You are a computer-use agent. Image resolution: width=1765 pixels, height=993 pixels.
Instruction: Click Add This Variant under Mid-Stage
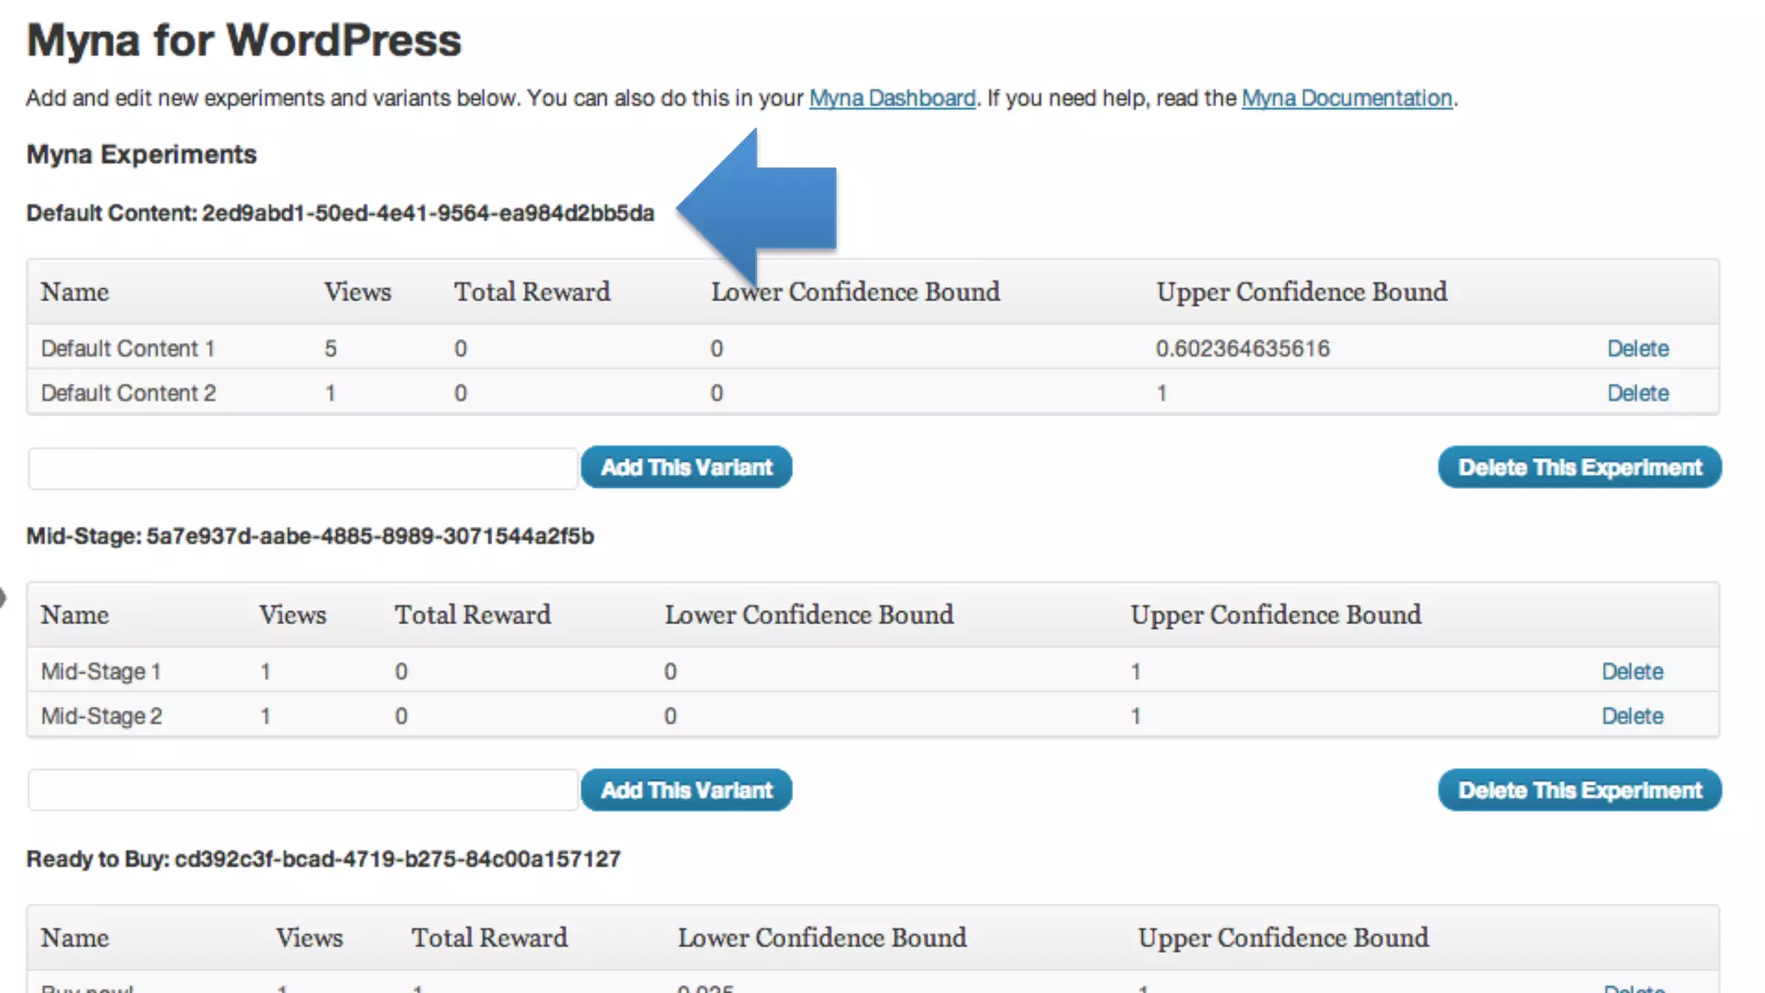(x=686, y=790)
